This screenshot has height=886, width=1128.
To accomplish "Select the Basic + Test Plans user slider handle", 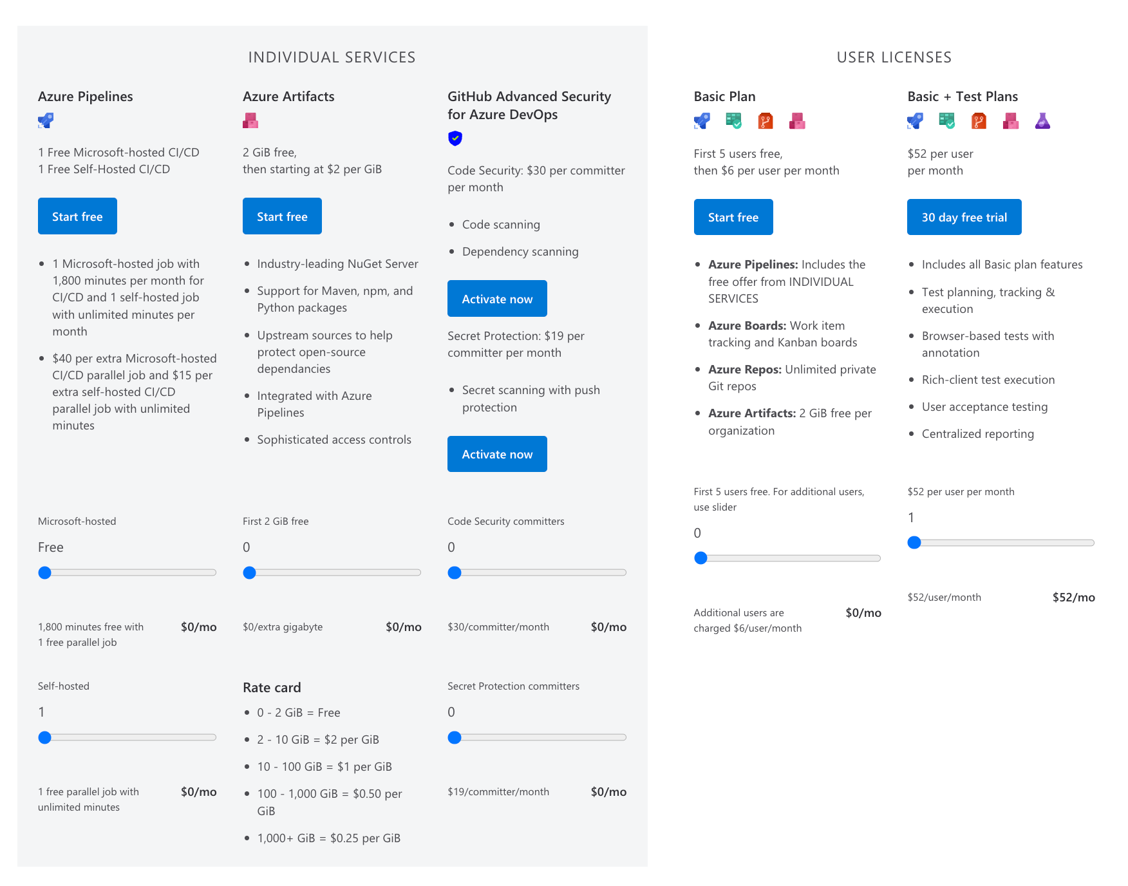I will point(914,543).
